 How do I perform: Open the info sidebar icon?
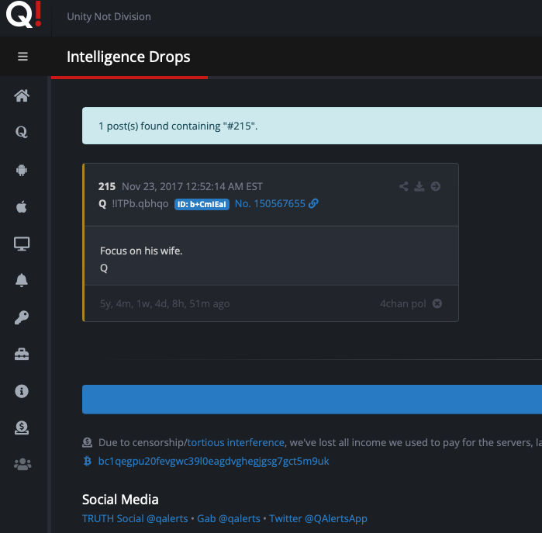coord(22,391)
